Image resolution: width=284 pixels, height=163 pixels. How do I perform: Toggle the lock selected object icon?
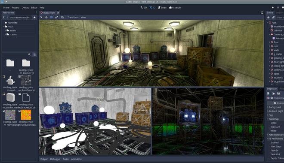(x=62, y=17)
